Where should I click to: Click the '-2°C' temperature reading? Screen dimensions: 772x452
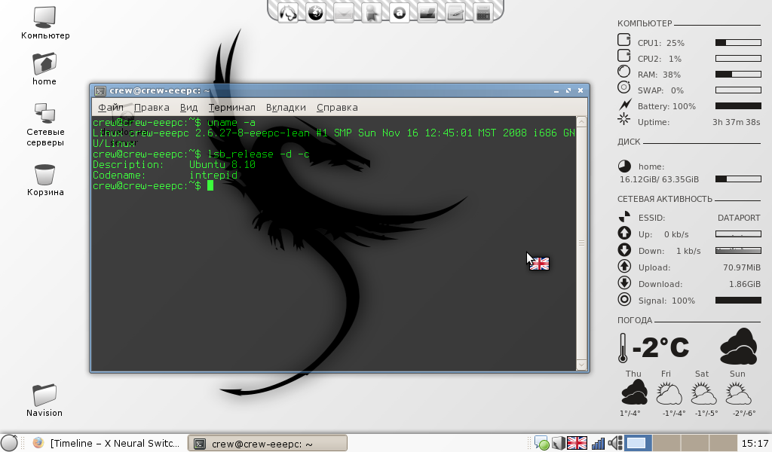tap(660, 347)
